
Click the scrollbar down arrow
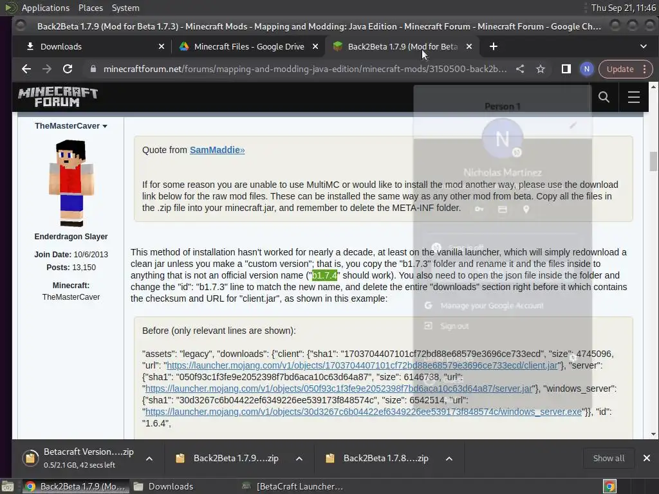pos(653,434)
